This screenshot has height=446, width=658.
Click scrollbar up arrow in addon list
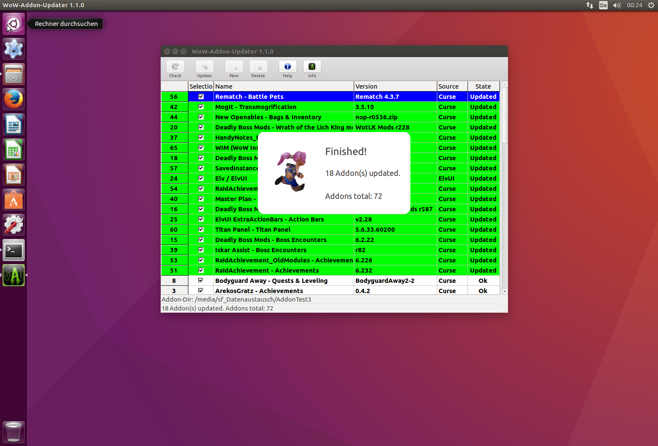click(505, 84)
